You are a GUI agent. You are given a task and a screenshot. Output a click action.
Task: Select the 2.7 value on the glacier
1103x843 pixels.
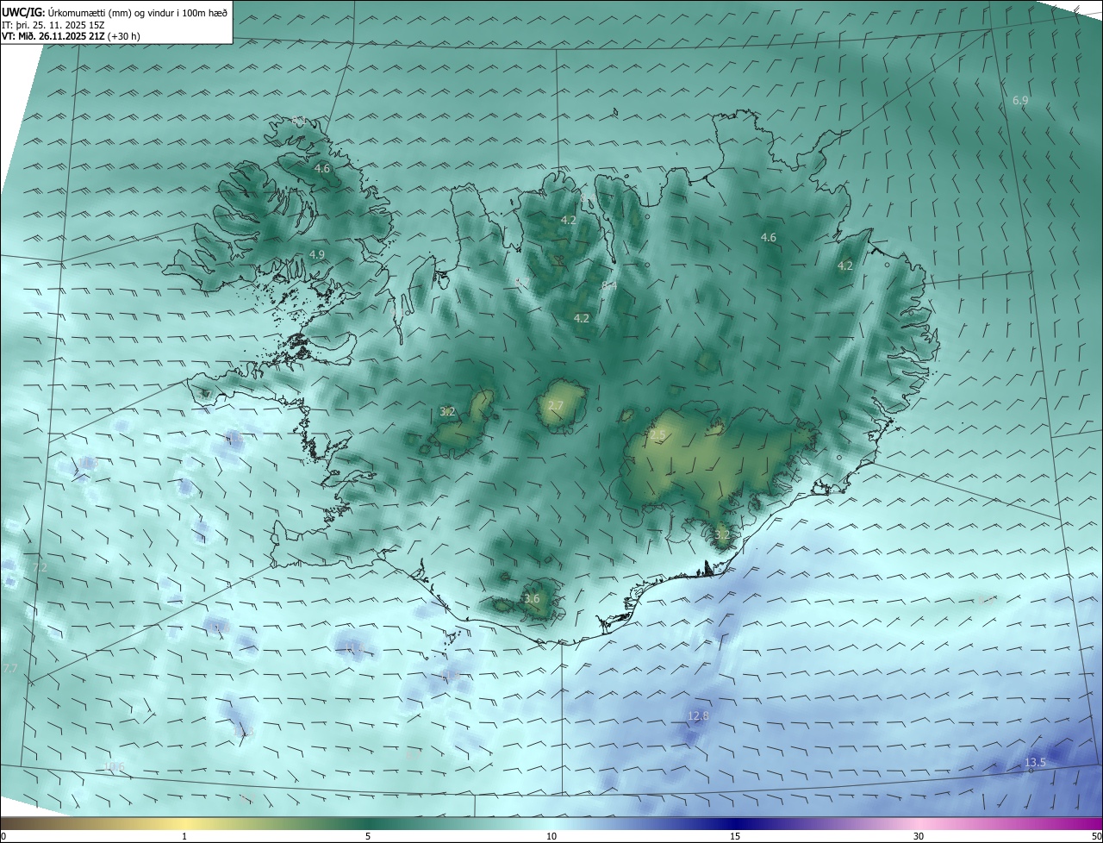coord(556,405)
